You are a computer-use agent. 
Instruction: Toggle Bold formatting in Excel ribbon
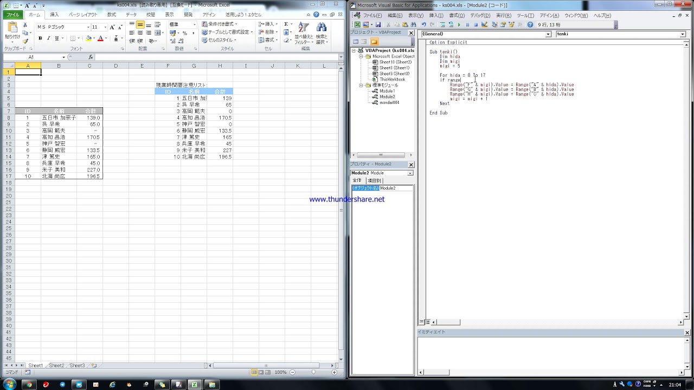tap(40, 38)
